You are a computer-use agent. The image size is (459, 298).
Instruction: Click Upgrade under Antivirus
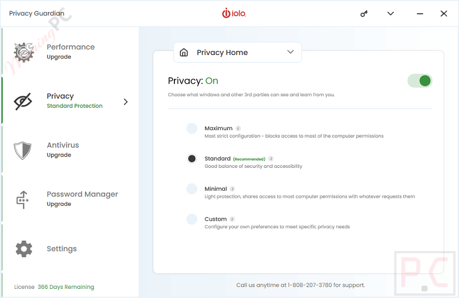(x=59, y=155)
